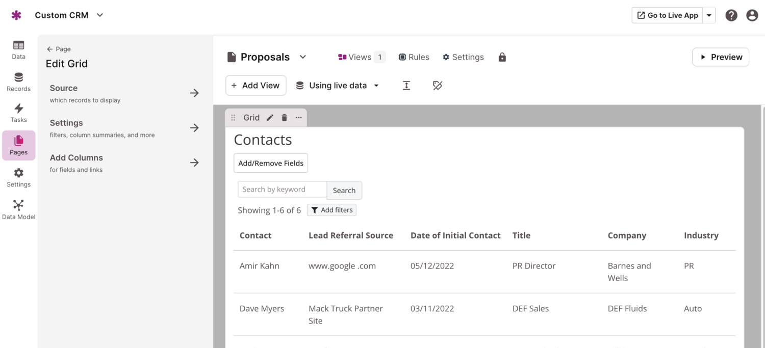This screenshot has width=765, height=348.
Task: Switch to the Views tab
Action: tap(361, 57)
